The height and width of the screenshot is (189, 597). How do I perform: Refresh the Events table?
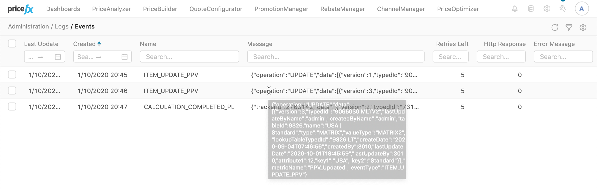[555, 27]
